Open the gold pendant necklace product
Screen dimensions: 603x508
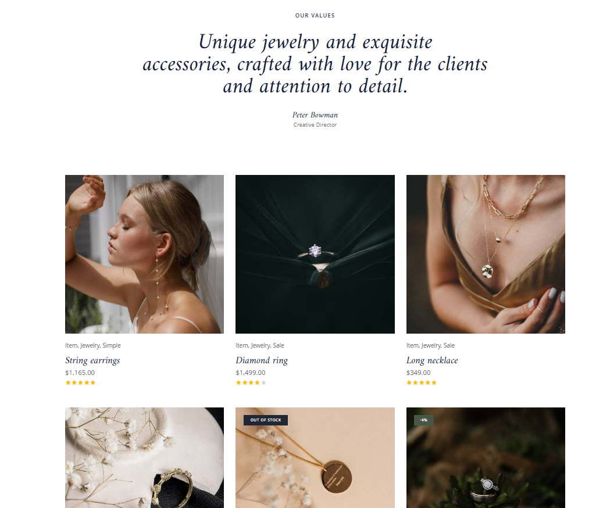click(315, 457)
